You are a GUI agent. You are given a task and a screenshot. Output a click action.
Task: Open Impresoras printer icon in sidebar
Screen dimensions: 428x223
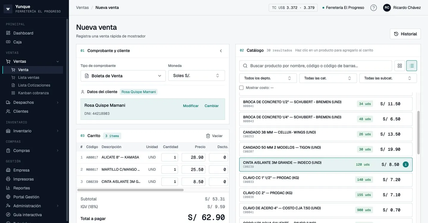click(8, 179)
